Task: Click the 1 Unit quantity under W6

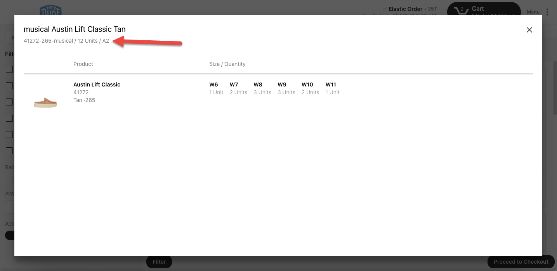Action: pos(216,92)
